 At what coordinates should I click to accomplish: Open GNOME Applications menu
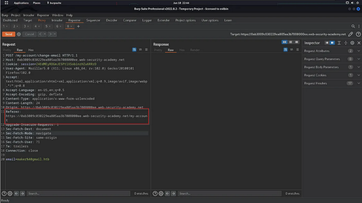[21, 3]
